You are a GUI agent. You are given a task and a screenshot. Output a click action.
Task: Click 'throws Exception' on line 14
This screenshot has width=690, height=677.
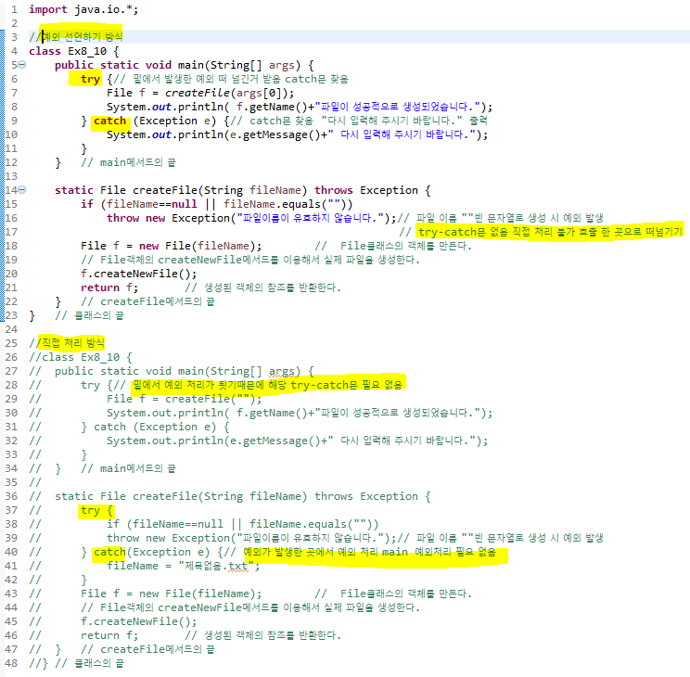click(366, 190)
